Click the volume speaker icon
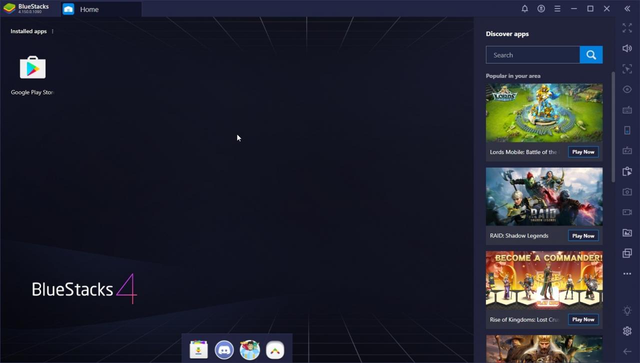The height and width of the screenshot is (363, 640). [x=627, y=48]
